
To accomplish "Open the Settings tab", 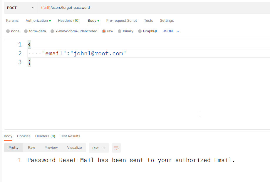I will coord(167,21).
